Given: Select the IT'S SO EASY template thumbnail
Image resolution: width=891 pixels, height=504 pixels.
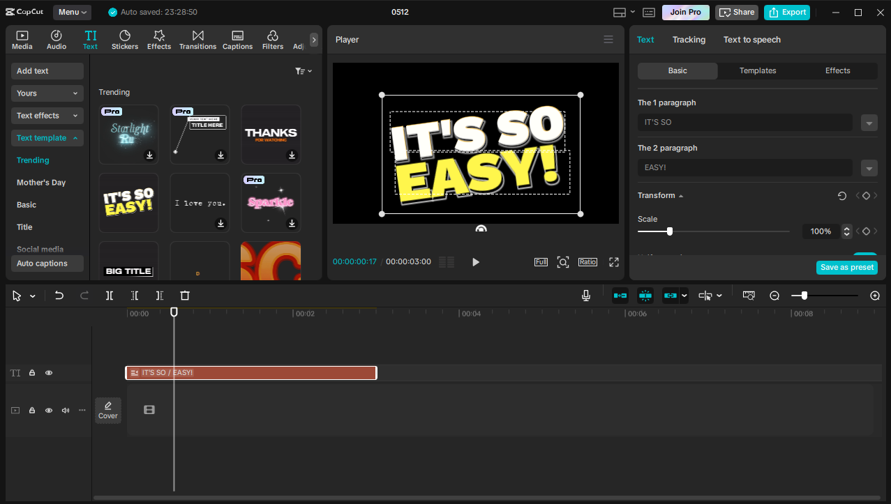Looking at the screenshot, I should click(128, 202).
